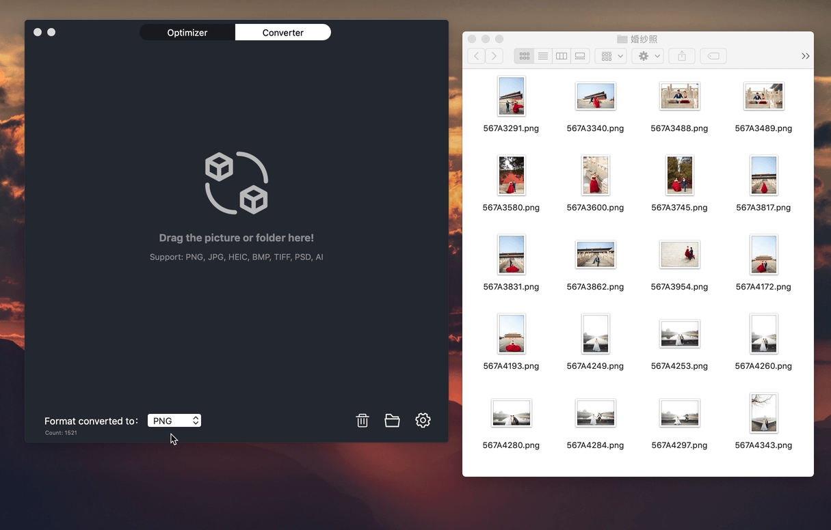
Task: Show more Finder toolbar items chevron
Action: (x=805, y=56)
